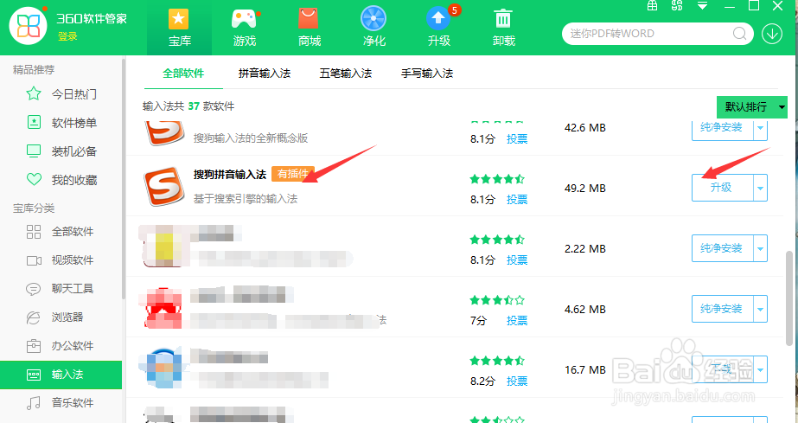Click star rating of 搜狗拼音输入法 row

tap(497, 179)
